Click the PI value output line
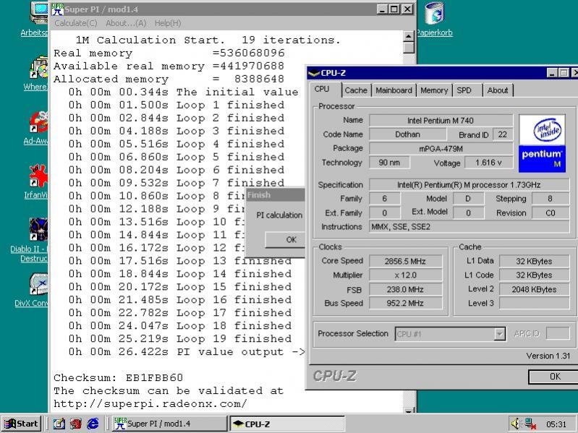Screen dimensions: 578x433 187,351
